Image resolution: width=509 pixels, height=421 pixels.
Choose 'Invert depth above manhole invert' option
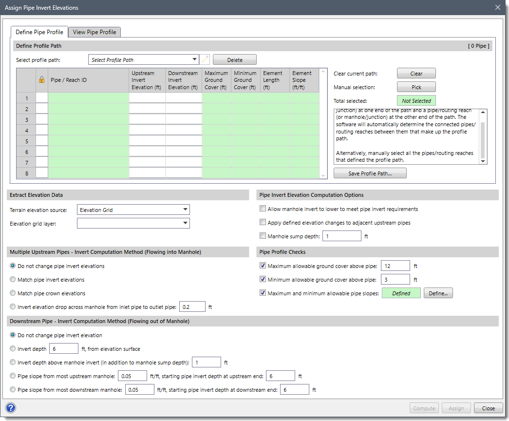[x=12, y=362]
